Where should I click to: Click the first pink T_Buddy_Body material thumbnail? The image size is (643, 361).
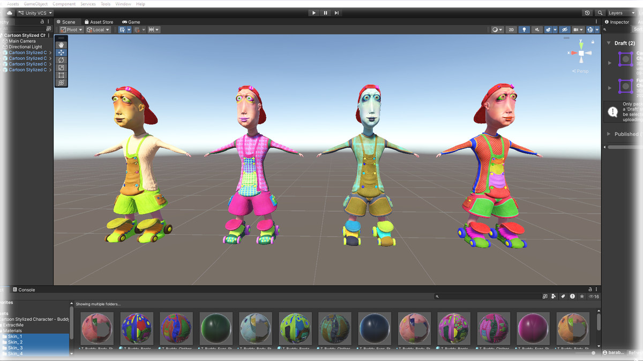pos(97,328)
